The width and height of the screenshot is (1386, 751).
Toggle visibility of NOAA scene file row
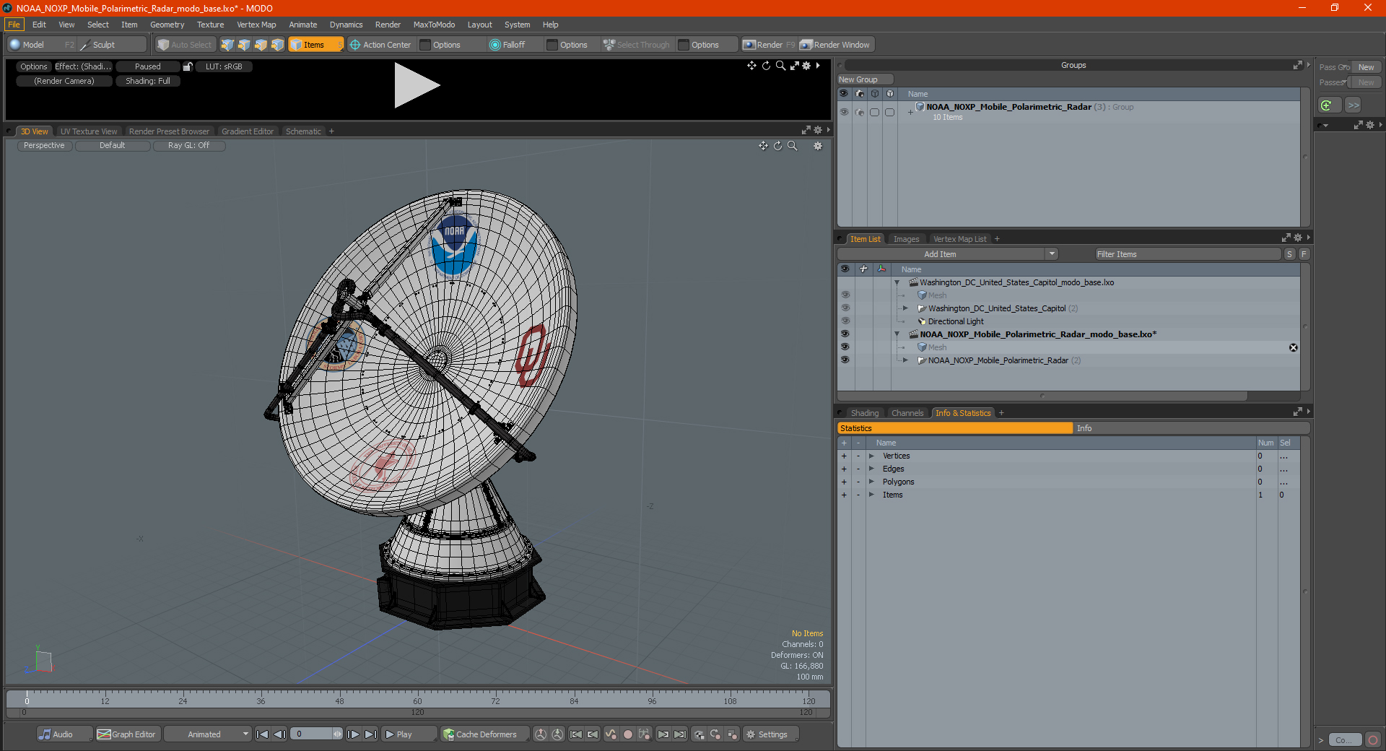[x=845, y=334]
